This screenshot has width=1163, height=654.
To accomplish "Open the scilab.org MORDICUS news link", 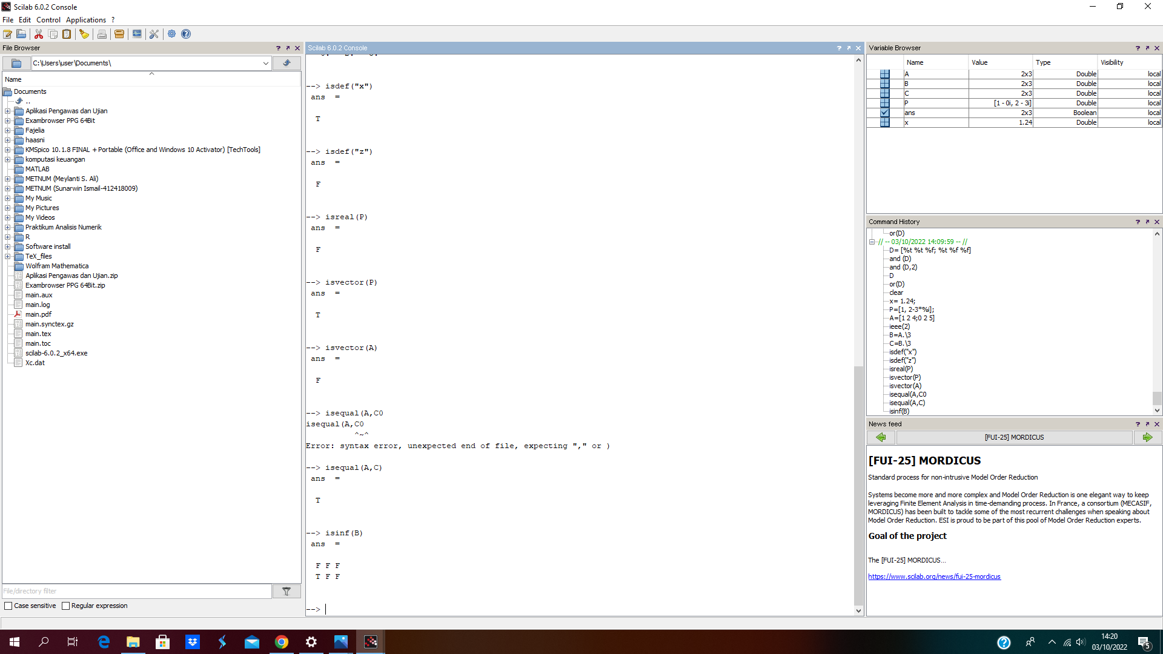I will point(934,576).
